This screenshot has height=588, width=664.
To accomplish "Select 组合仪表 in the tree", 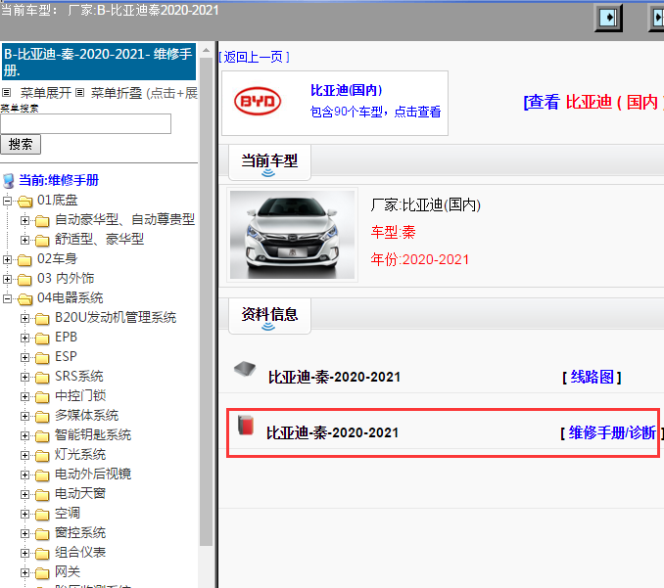I will [x=79, y=552].
